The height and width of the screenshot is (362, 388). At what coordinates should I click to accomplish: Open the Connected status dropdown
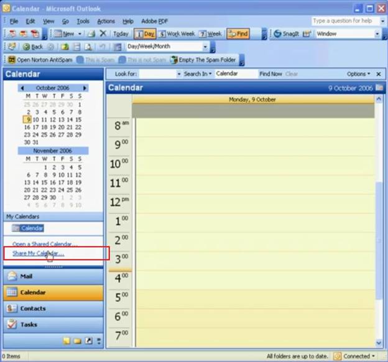355,356
